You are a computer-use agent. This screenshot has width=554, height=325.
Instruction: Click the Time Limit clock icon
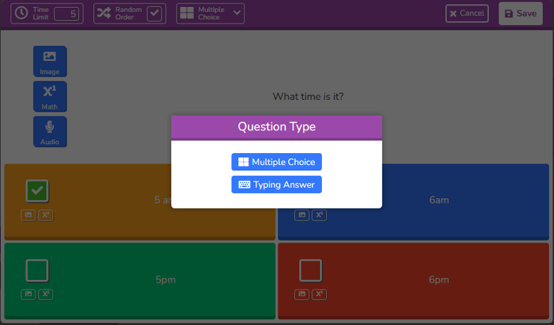21,13
